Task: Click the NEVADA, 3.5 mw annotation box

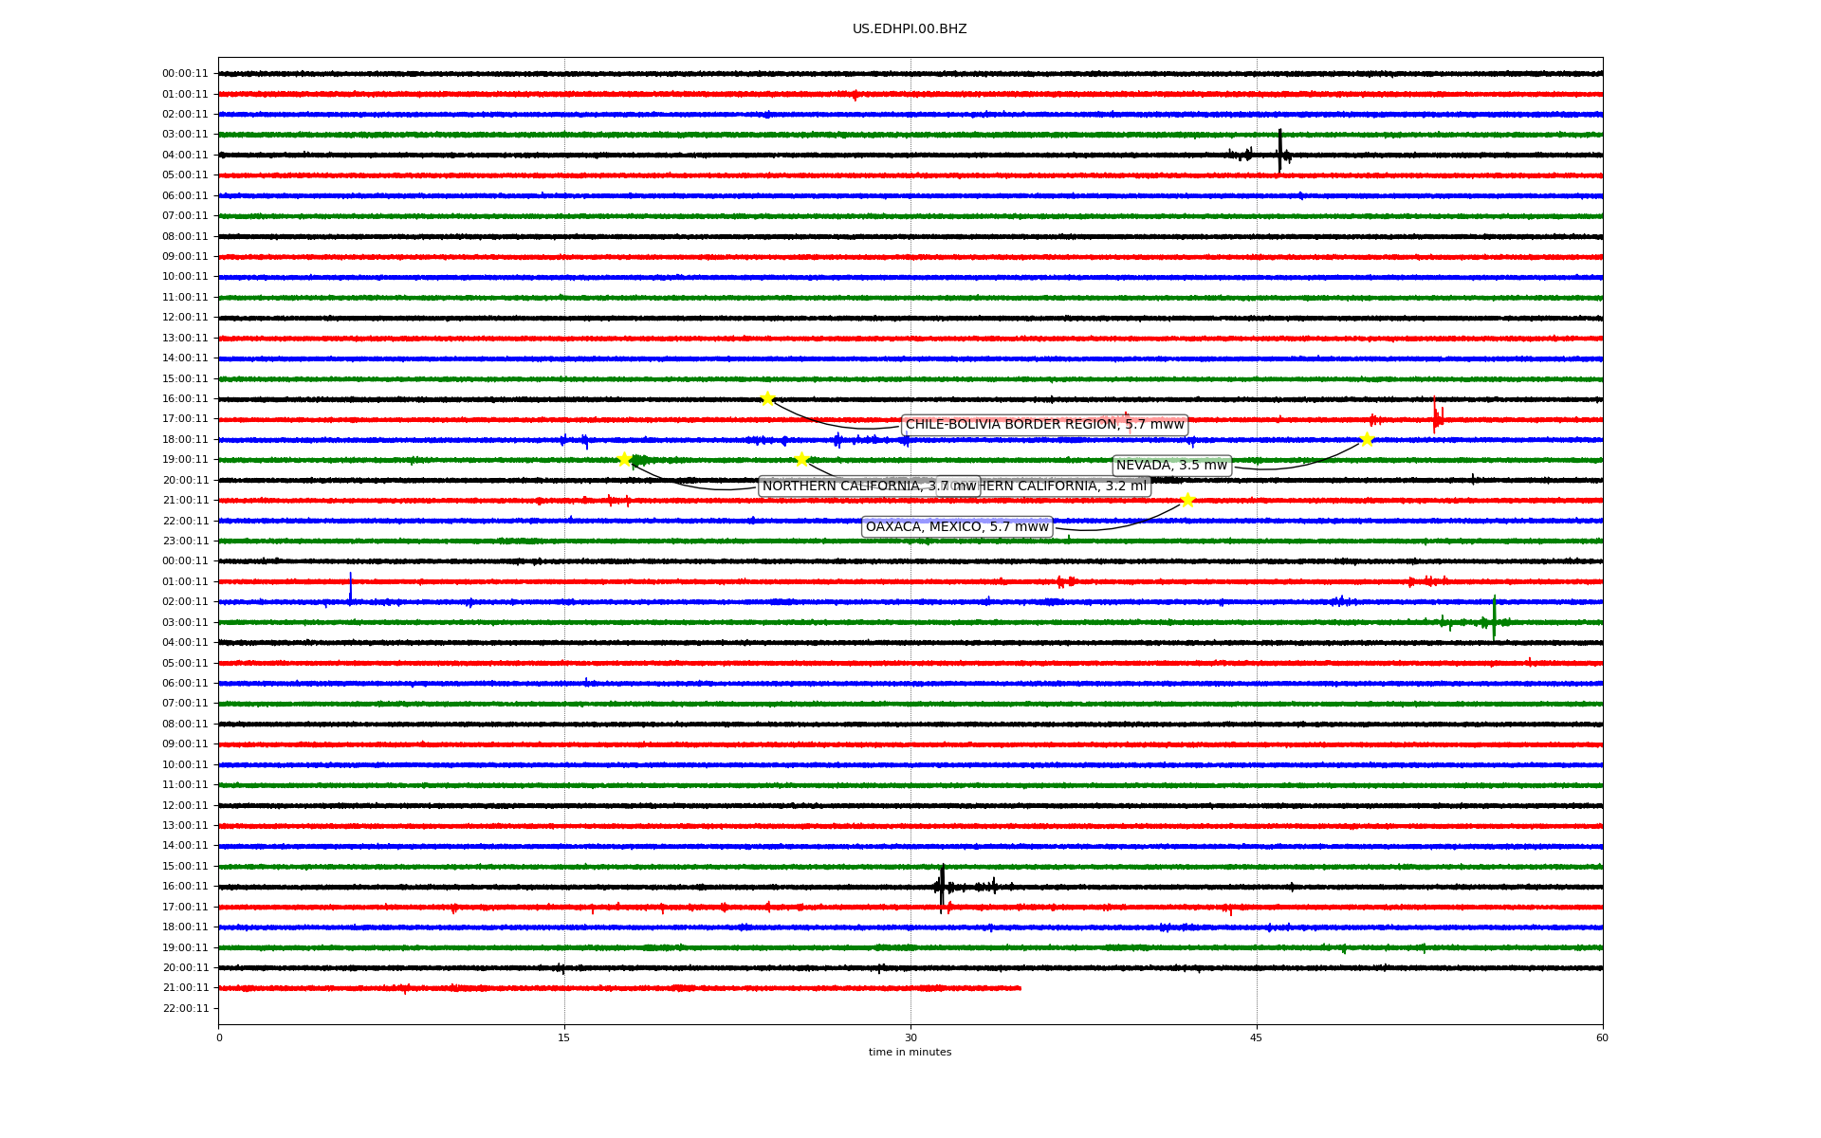Action: pyautogui.click(x=1171, y=466)
